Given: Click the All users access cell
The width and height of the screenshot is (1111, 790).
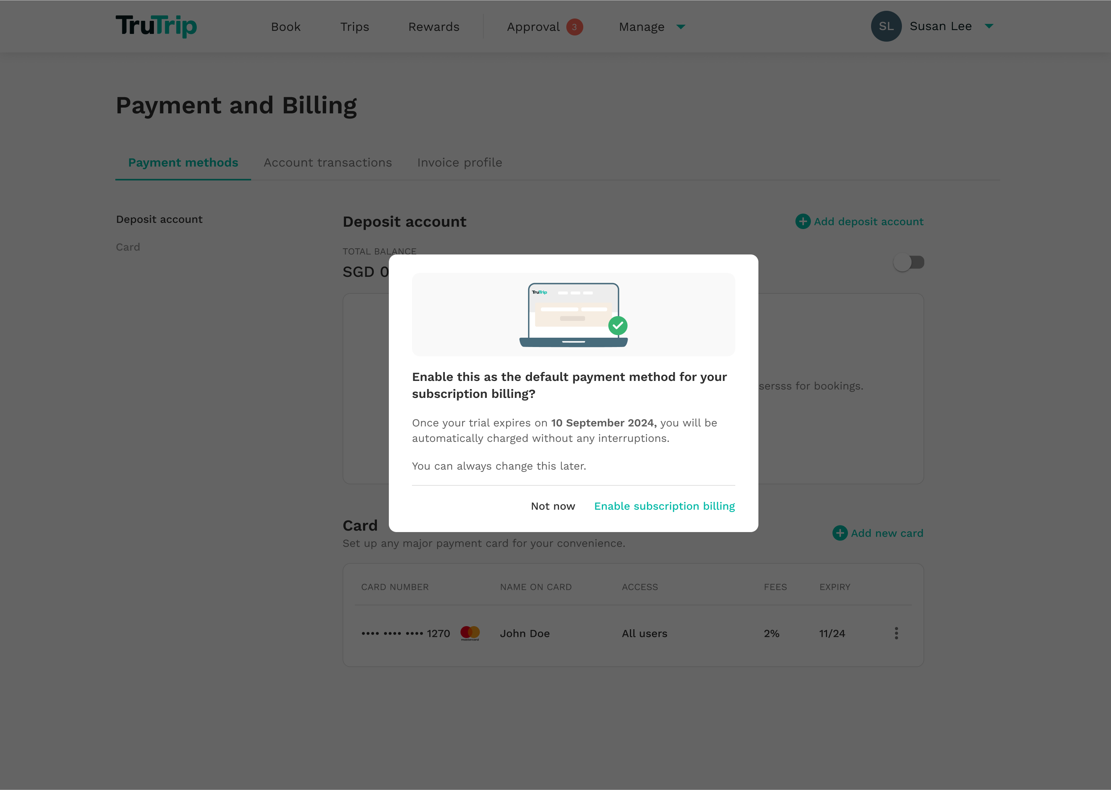Looking at the screenshot, I should 644,633.
